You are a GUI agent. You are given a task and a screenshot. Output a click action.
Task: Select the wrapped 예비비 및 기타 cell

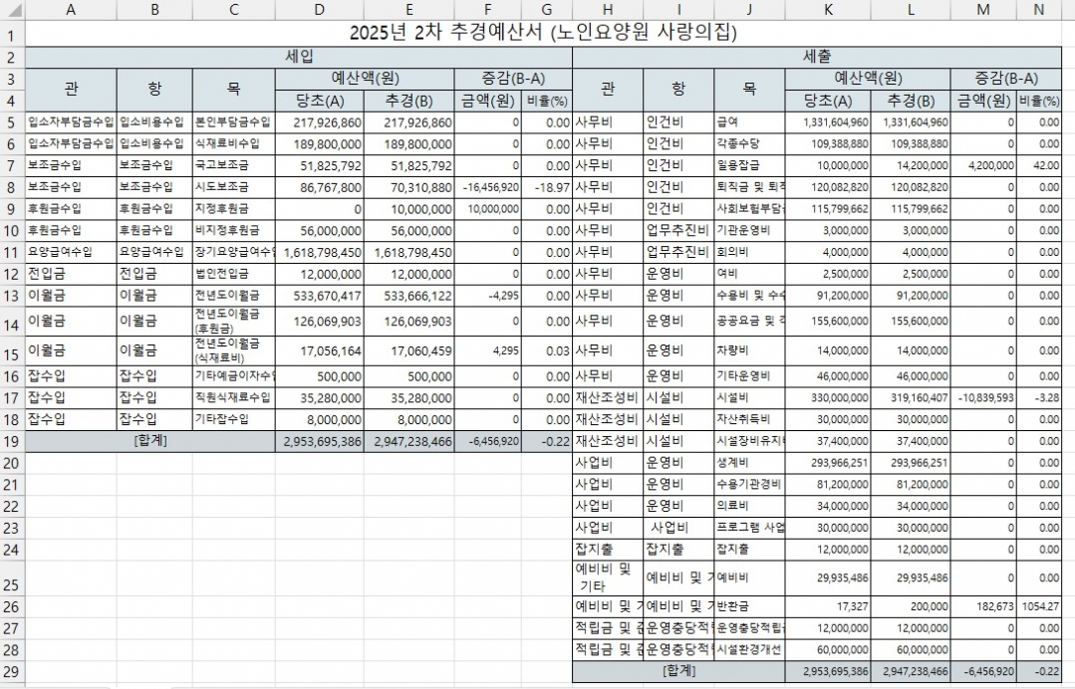point(608,578)
